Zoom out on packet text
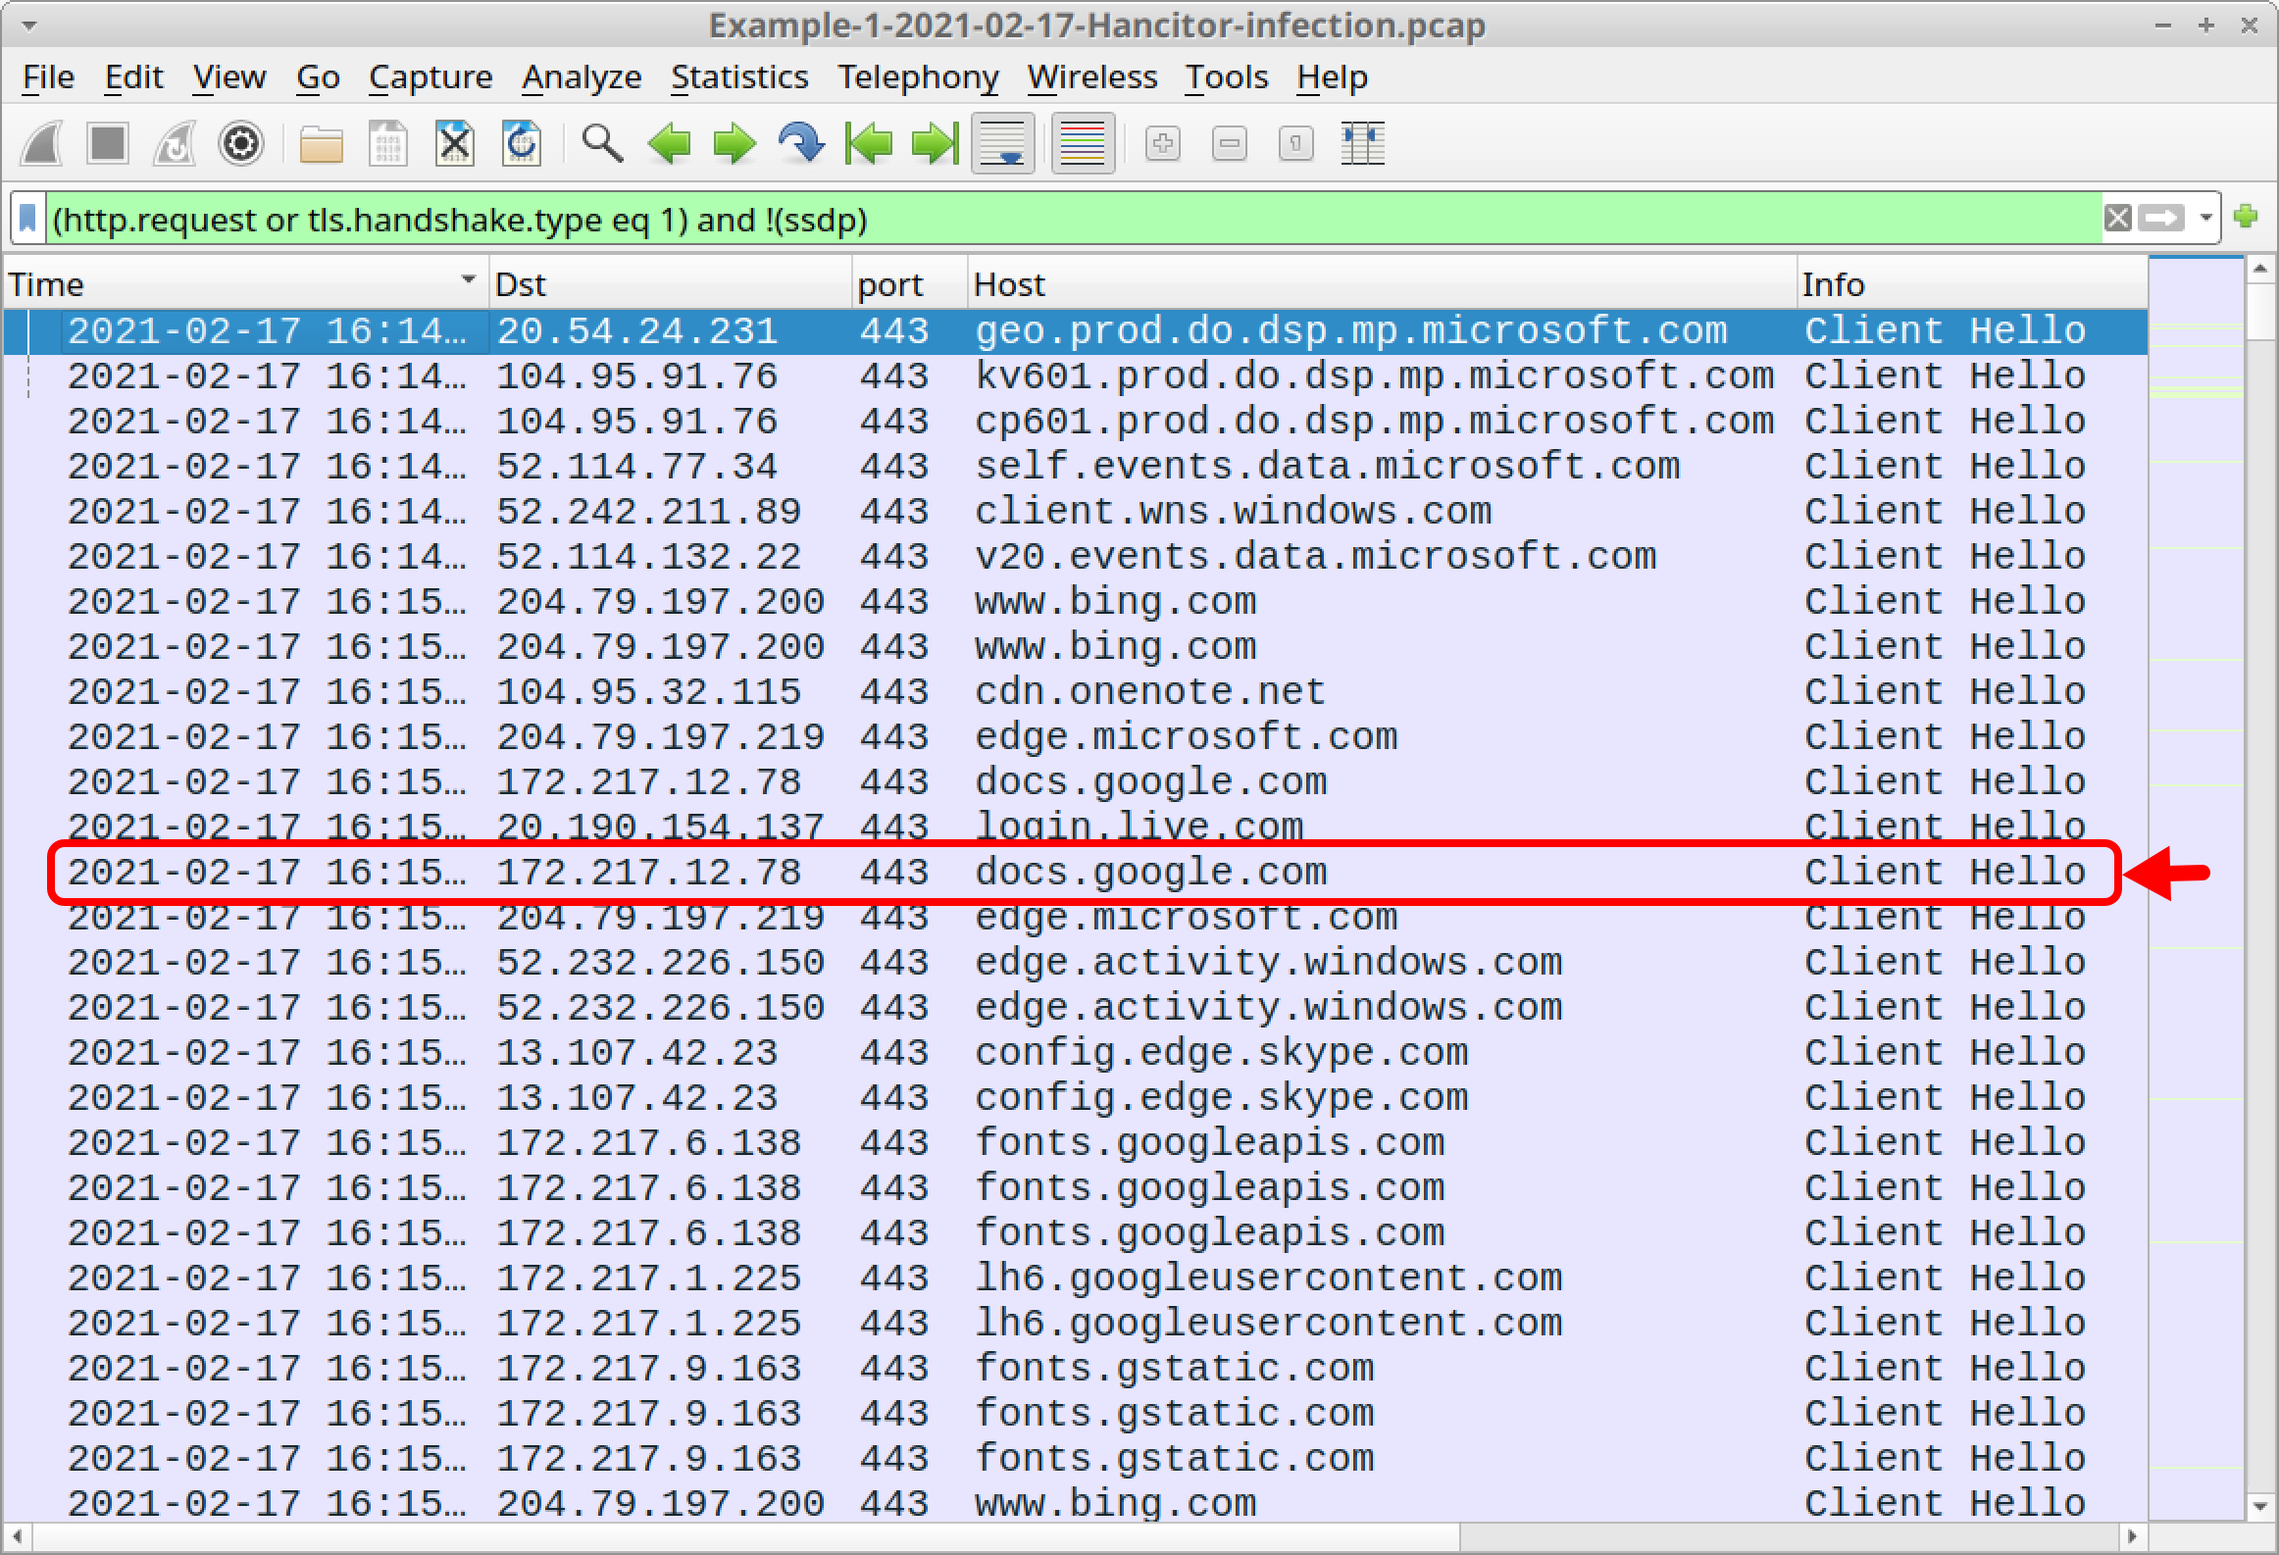Screen dimensions: 2279x1555 click(x=1230, y=144)
